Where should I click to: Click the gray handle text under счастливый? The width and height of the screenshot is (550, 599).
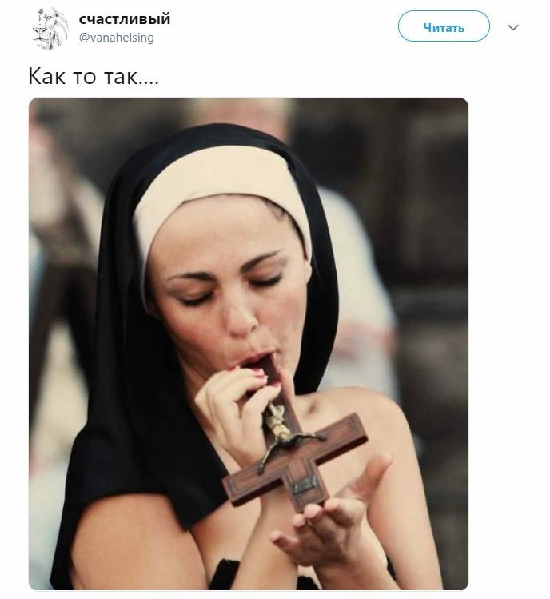coord(117,38)
